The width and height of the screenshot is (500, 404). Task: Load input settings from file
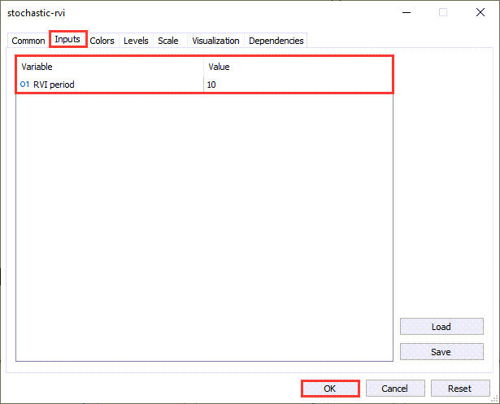(441, 327)
